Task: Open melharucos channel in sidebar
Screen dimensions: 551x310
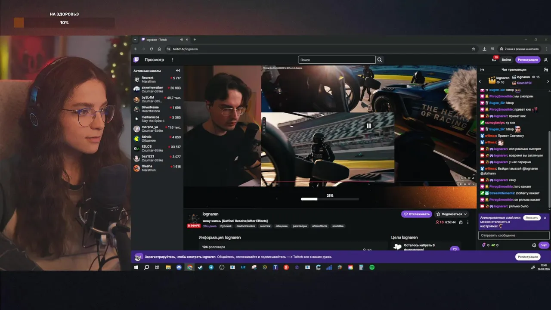Action: (157, 119)
